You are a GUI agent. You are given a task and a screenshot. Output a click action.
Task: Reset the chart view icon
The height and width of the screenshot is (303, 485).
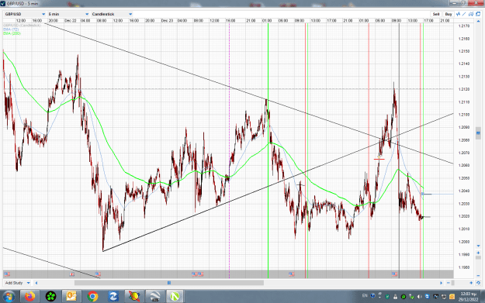coord(478,283)
